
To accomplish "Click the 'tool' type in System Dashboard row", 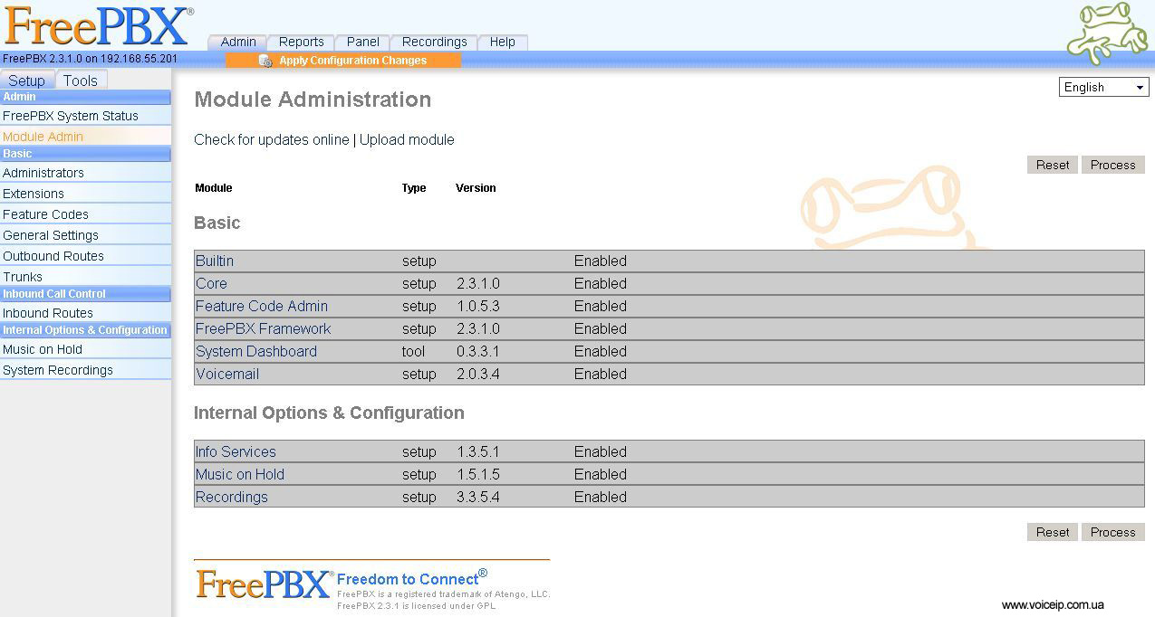I will 414,351.
